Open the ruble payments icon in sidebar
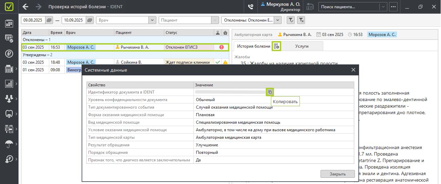 (9, 53)
